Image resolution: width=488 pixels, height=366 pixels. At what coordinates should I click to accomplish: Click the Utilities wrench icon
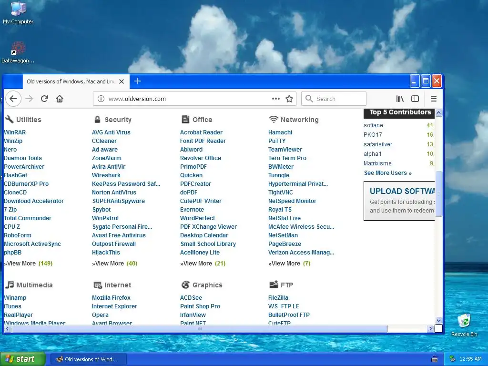(x=10, y=119)
